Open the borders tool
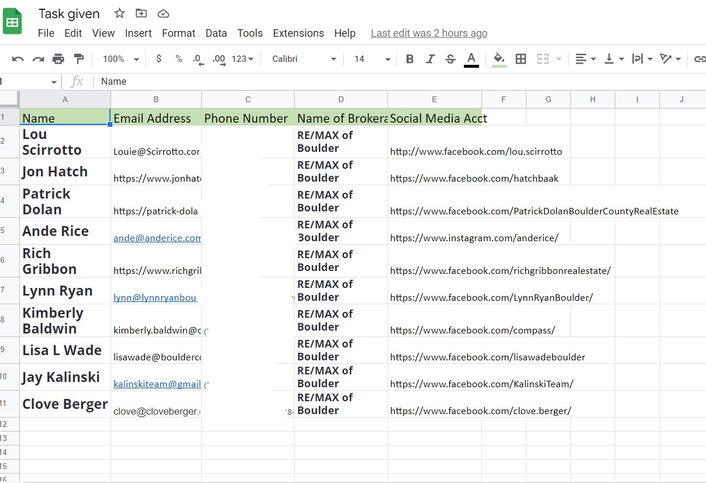 coord(521,59)
